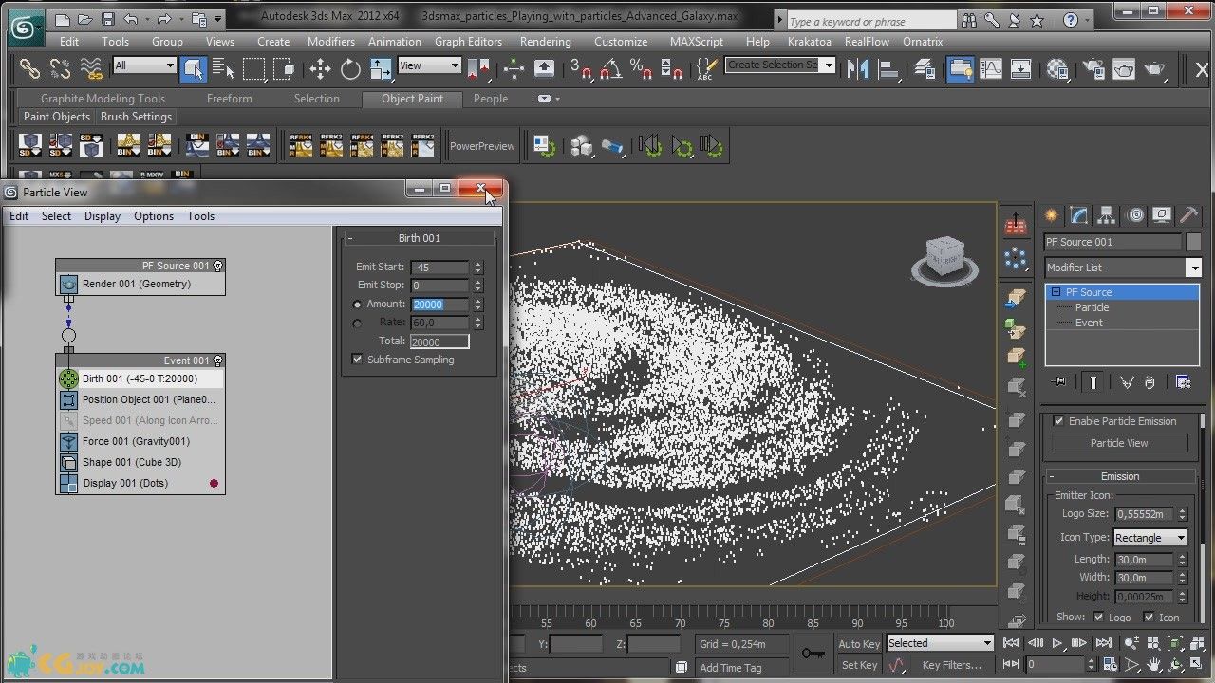Click Key Filters button
This screenshot has height=683, width=1215.
pos(951,665)
